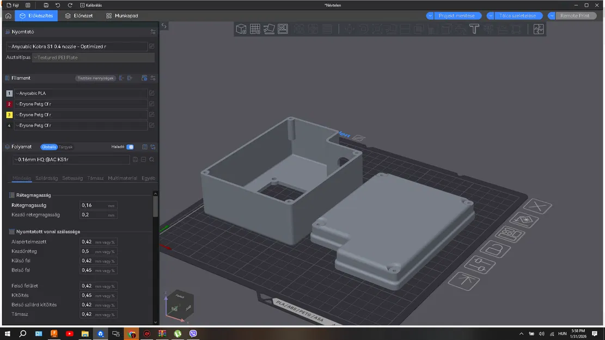Image resolution: width=605 pixels, height=340 pixels.
Task: Select the Globális process scope
Action: pyautogui.click(x=49, y=147)
